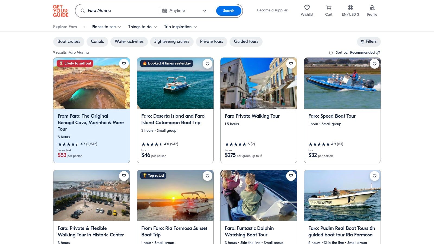Open the Faro Private Walking Tour title

tap(252, 116)
